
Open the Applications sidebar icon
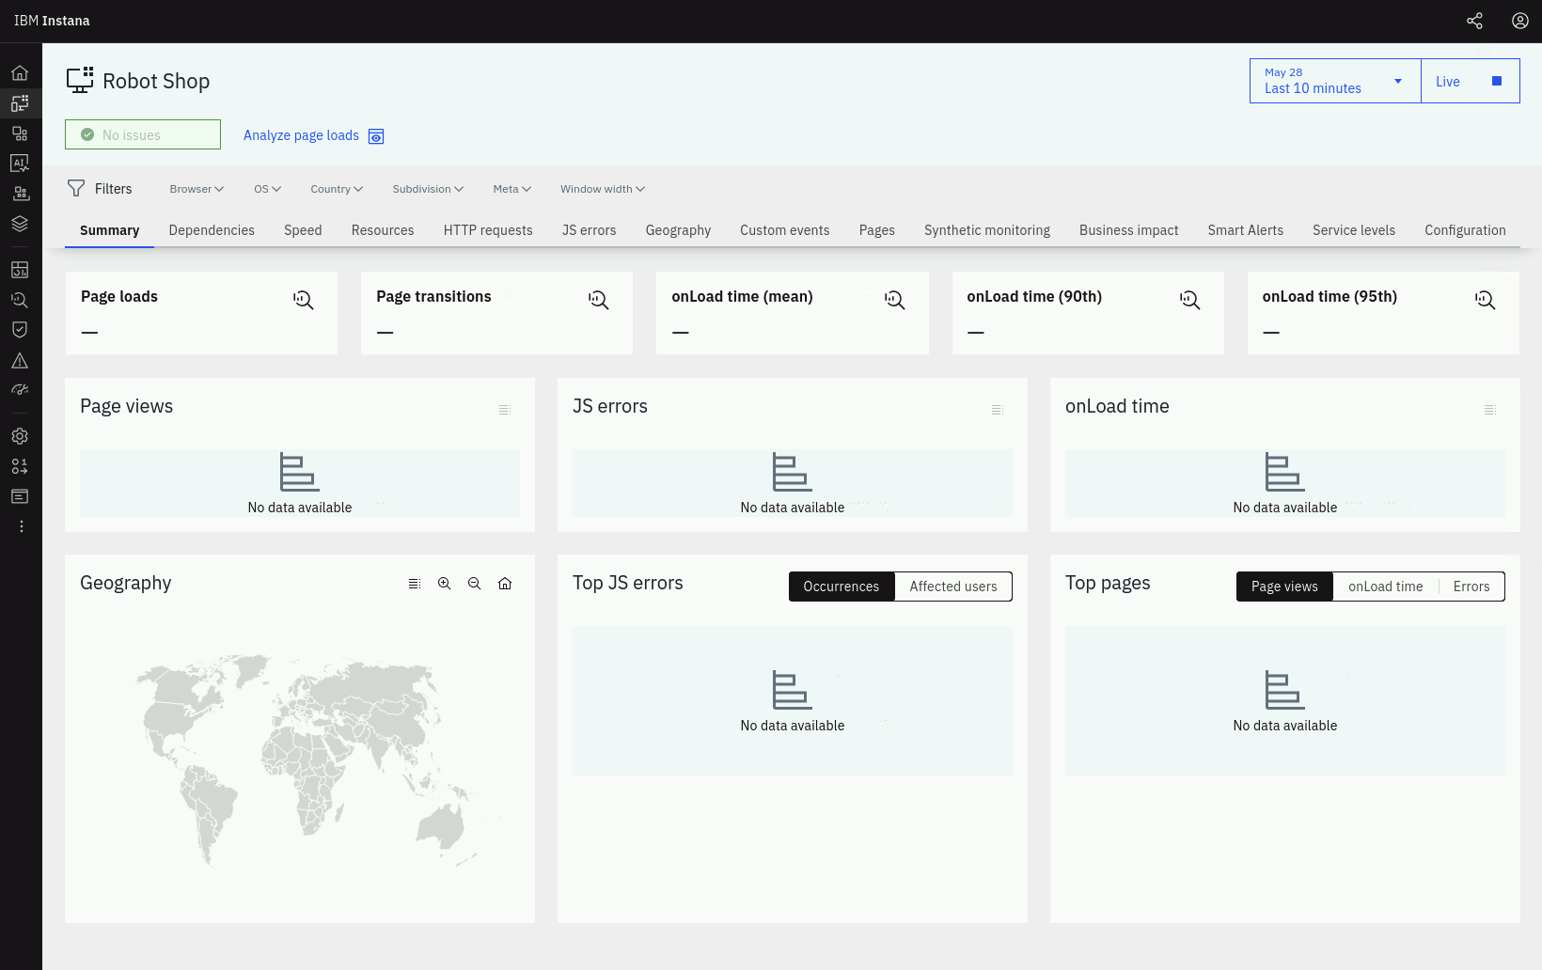pos(20,133)
